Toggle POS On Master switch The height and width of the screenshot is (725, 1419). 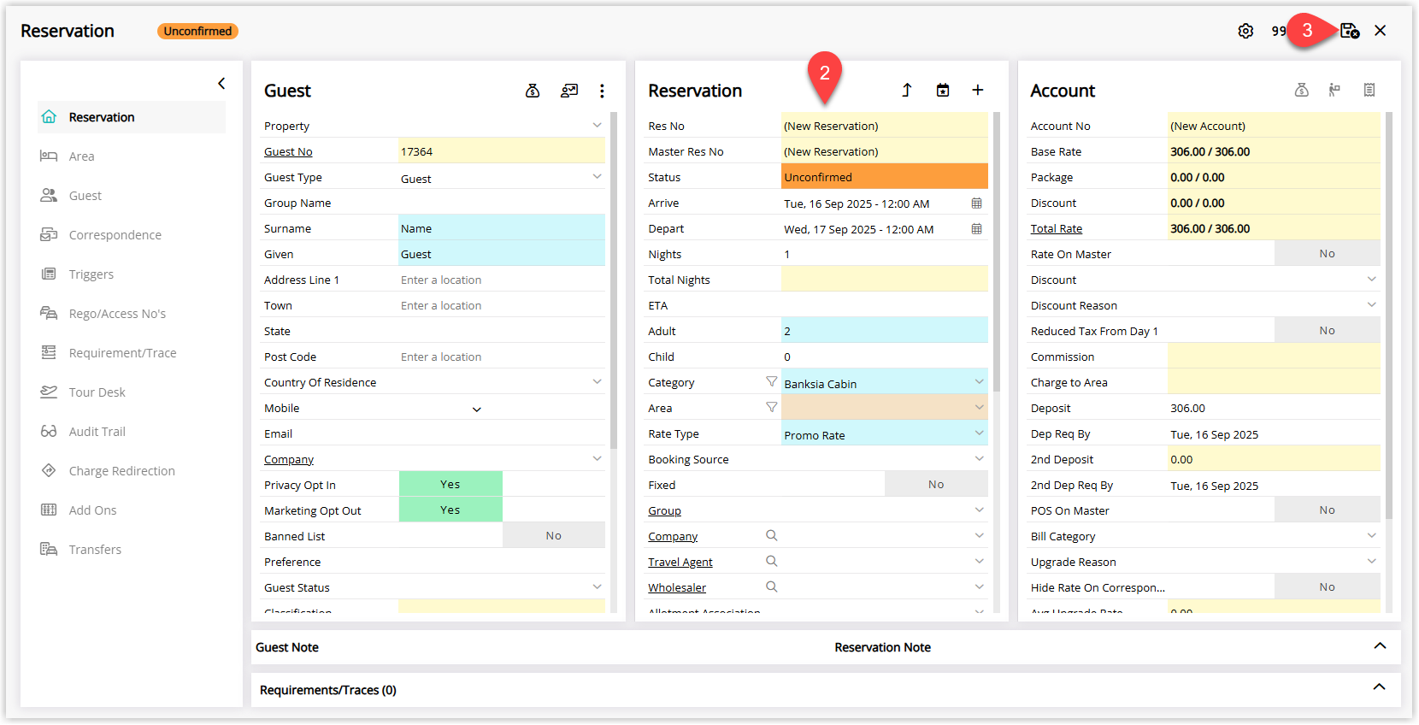[x=1327, y=510]
